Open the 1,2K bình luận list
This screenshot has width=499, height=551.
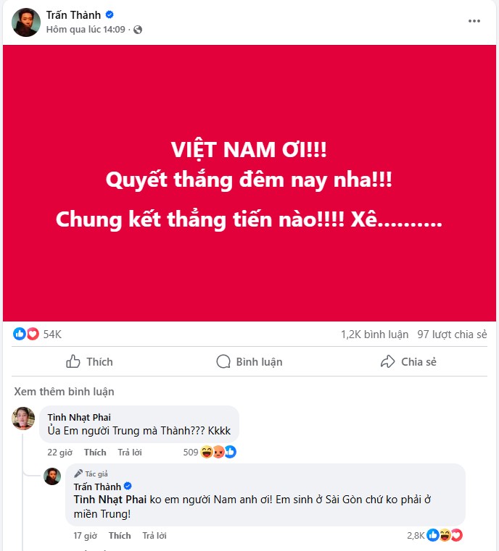[x=374, y=335]
